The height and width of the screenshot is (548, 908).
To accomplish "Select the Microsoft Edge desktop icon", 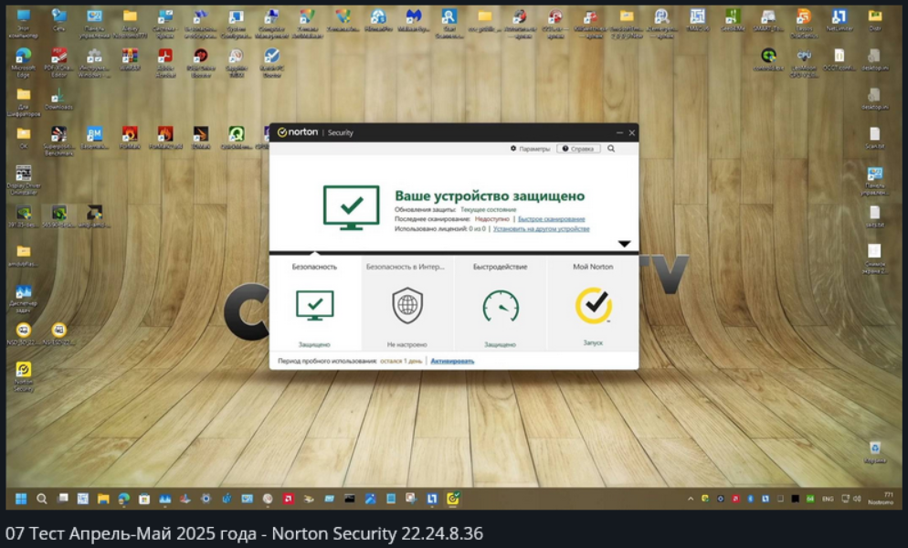I will [x=23, y=62].
